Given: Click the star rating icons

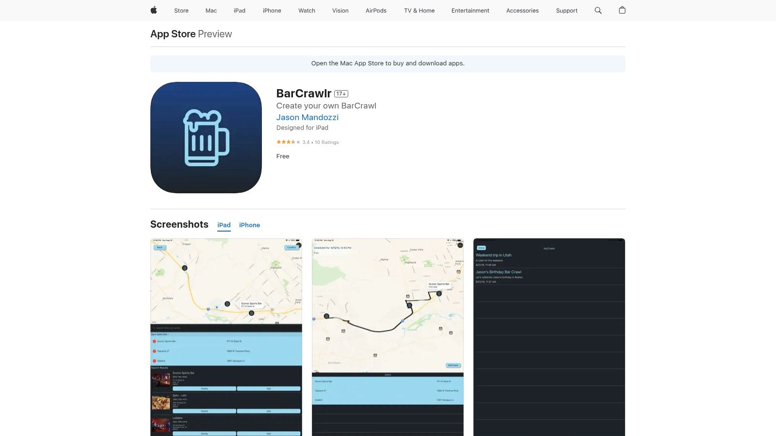Looking at the screenshot, I should pyautogui.click(x=289, y=142).
